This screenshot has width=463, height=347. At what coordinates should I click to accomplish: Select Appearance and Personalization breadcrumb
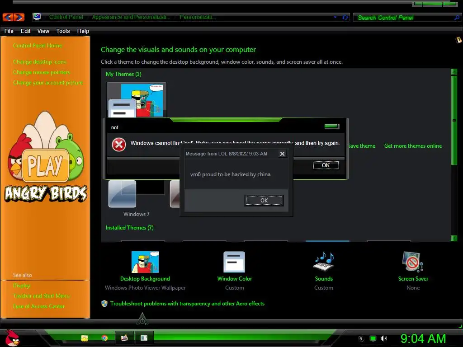tap(131, 17)
